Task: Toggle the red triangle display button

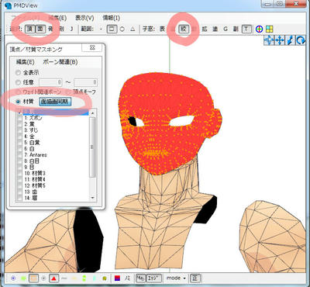Action: [x=53, y=278]
